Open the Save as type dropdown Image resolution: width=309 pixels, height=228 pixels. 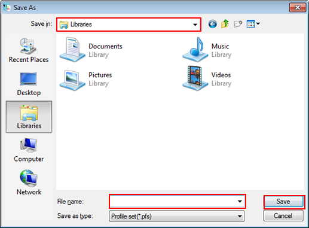click(x=177, y=216)
